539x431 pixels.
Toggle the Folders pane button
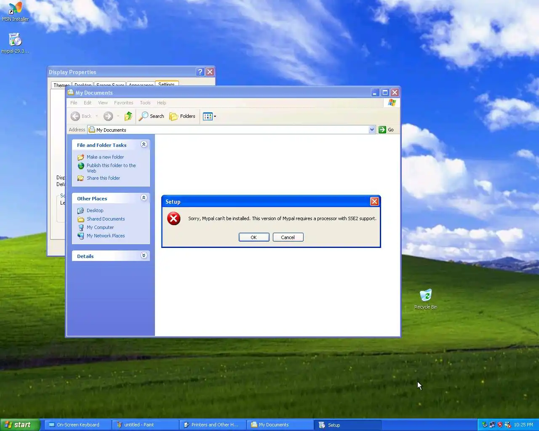182,116
